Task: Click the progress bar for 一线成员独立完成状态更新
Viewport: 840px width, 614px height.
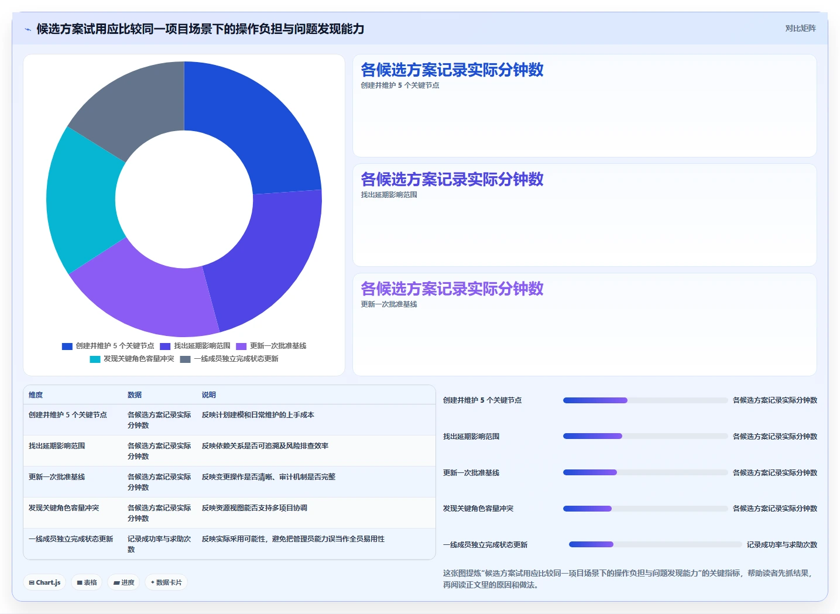Action: [656, 545]
